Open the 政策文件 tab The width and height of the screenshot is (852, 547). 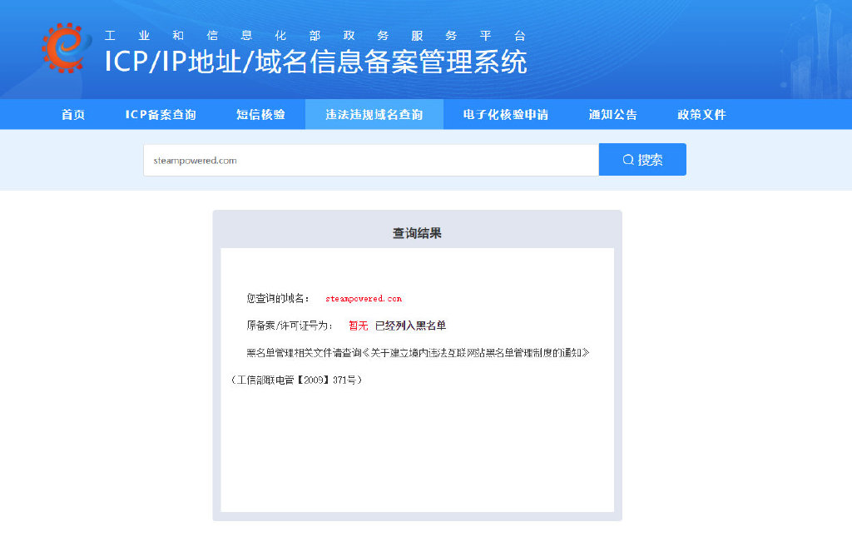tap(701, 115)
